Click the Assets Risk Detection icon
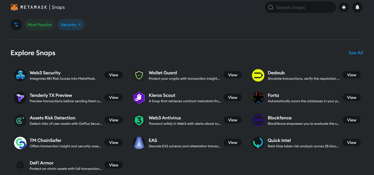This screenshot has height=175, width=374. coord(20,120)
